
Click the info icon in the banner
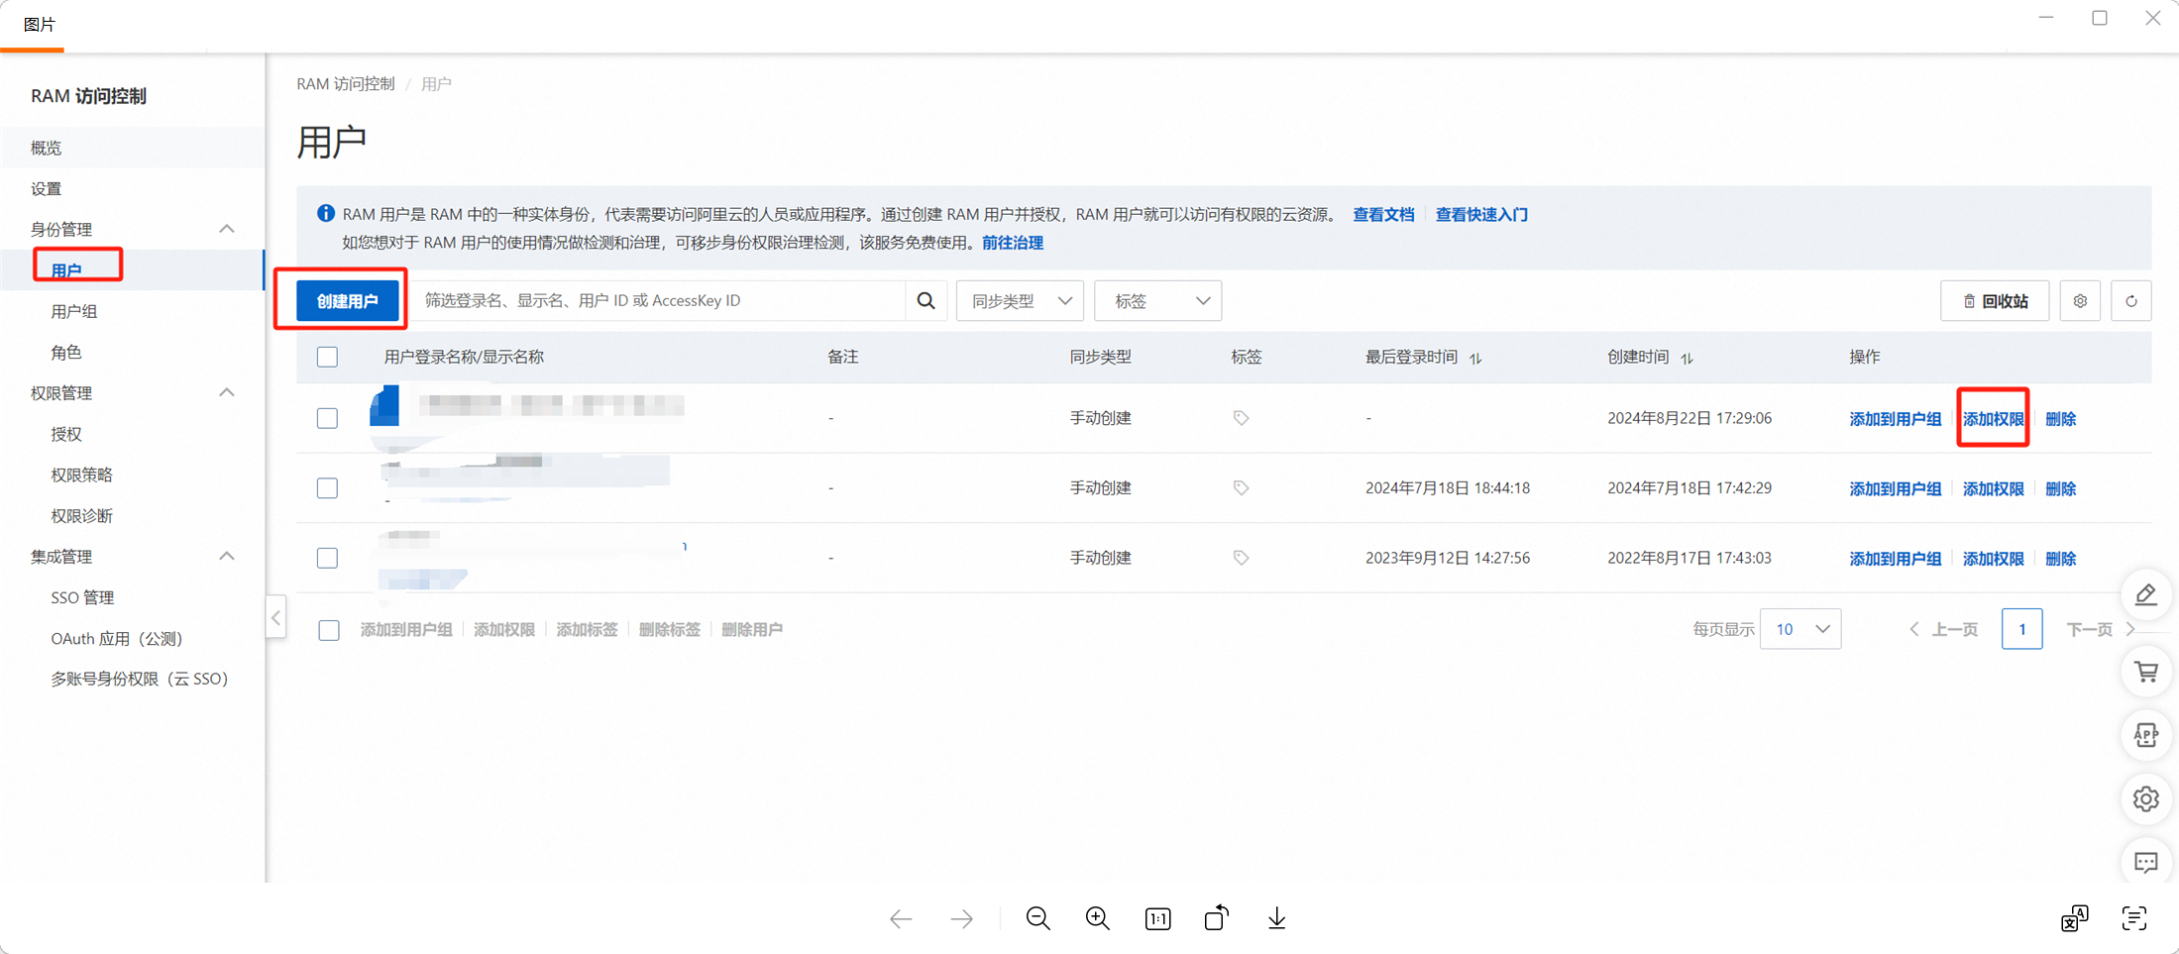click(325, 213)
